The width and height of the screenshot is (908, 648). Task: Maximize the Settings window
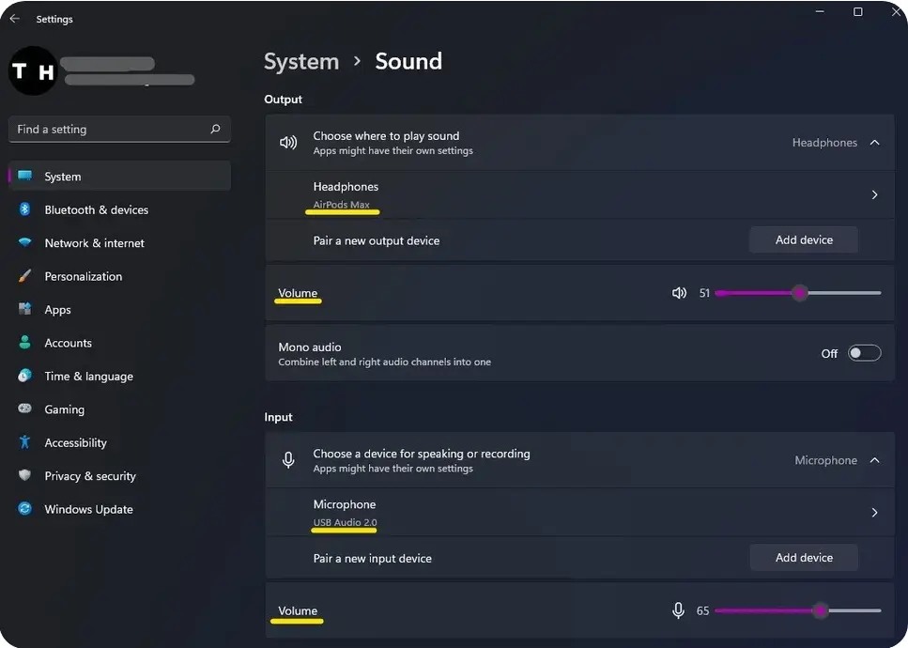point(857,11)
